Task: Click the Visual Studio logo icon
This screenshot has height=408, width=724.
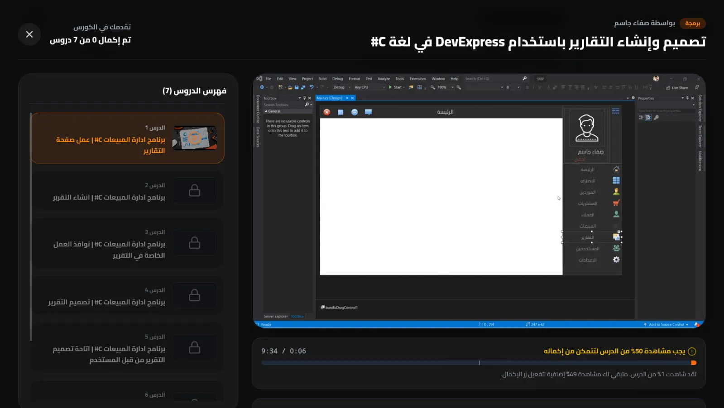Action: click(x=259, y=79)
